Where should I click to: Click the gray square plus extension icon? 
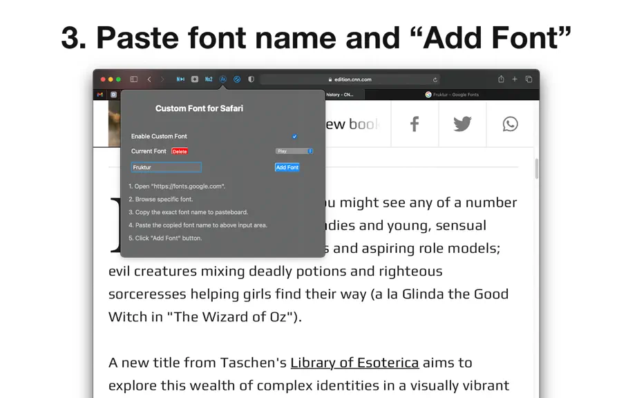pos(195,79)
